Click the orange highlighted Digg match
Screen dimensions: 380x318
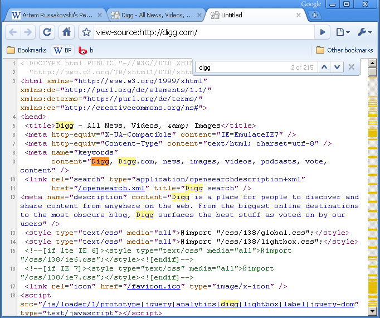pyautogui.click(x=100, y=161)
